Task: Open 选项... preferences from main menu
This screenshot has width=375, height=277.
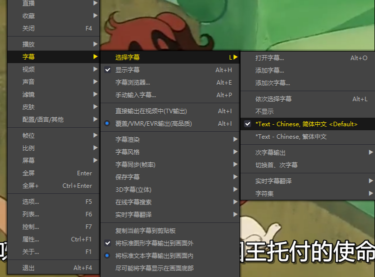Action: coord(30,202)
